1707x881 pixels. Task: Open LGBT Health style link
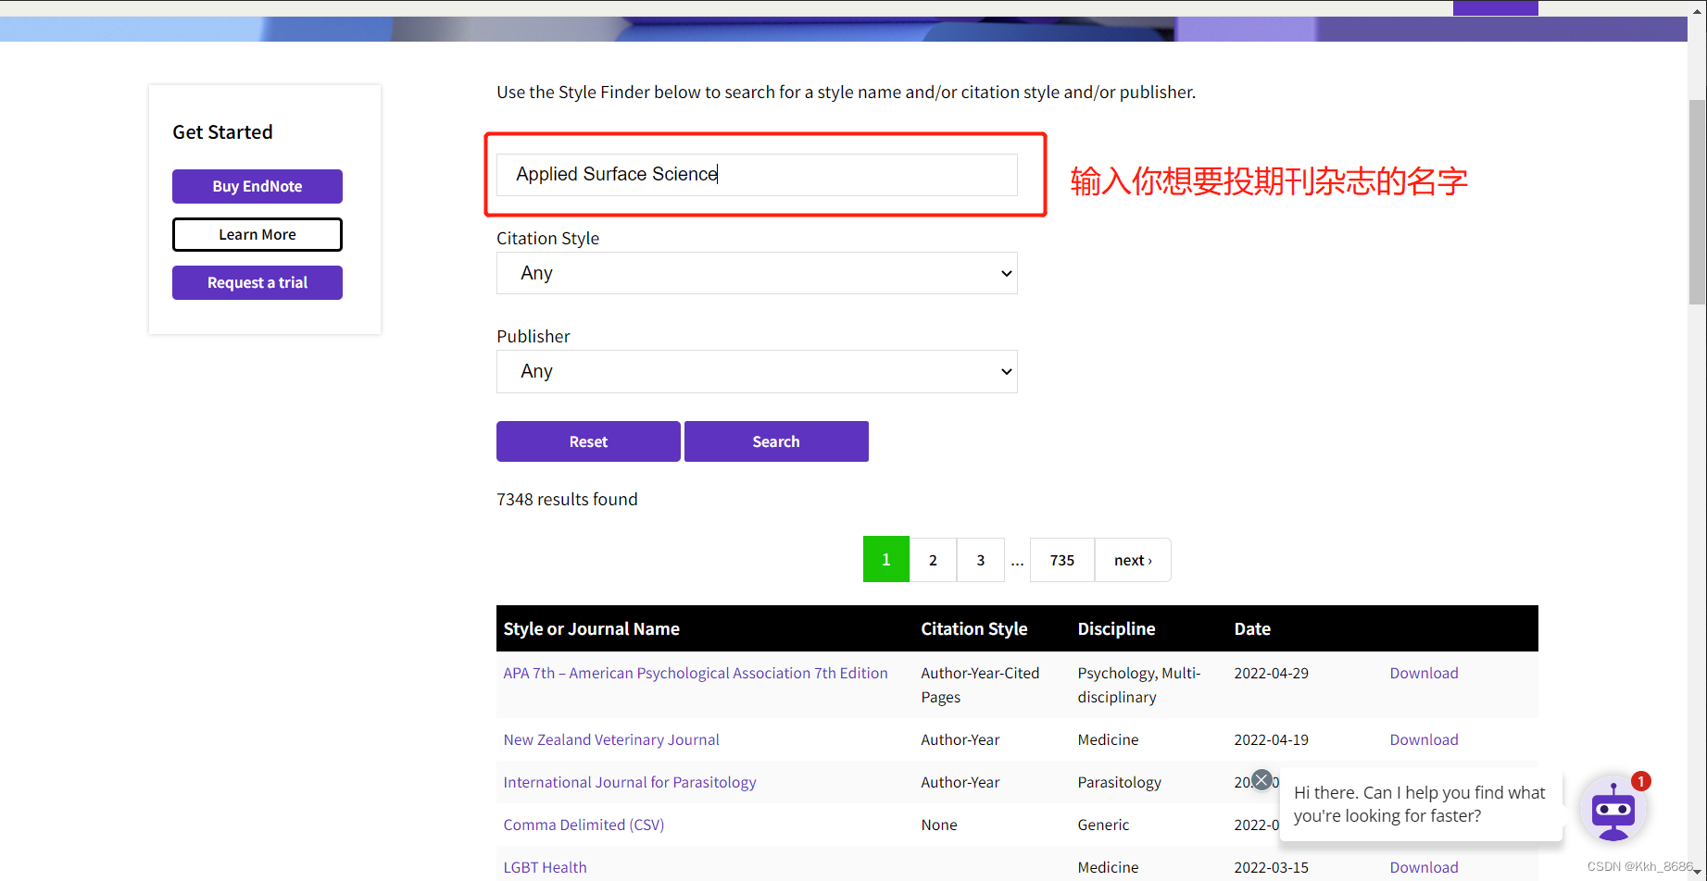545,867
